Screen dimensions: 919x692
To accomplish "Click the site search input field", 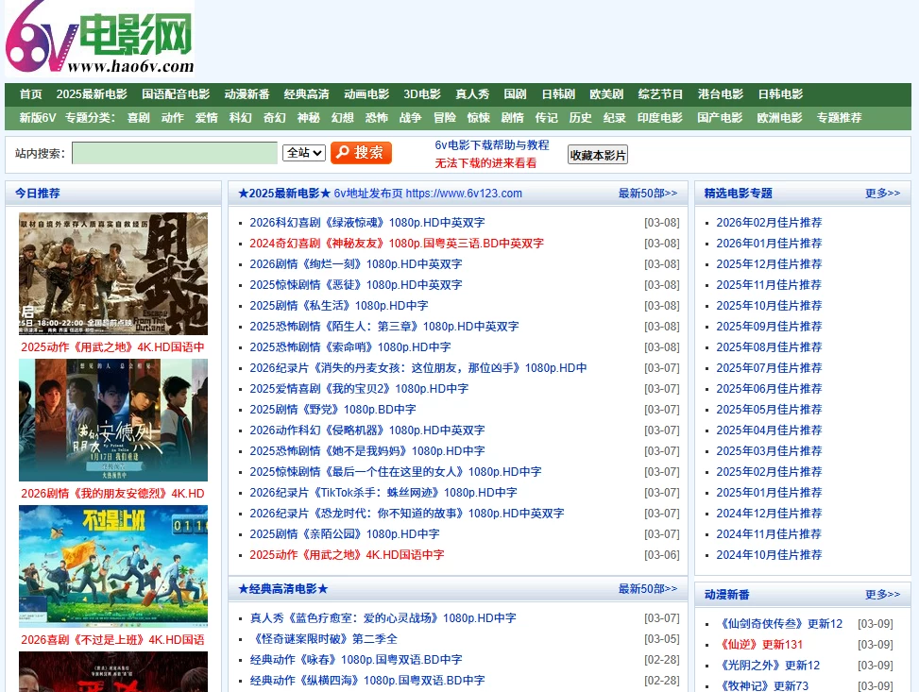I will [175, 153].
